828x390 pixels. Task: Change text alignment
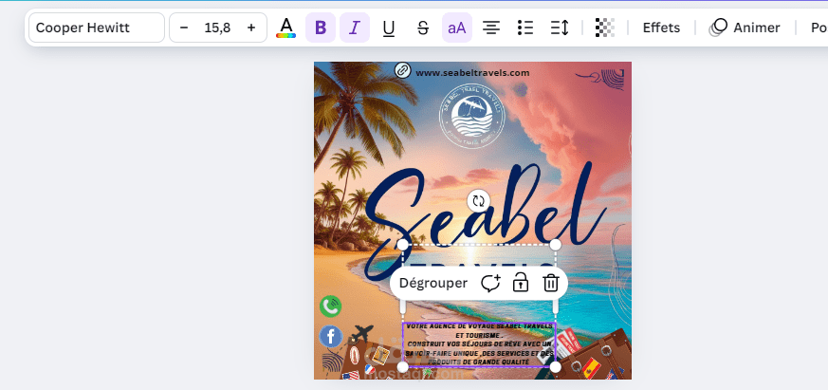(491, 28)
